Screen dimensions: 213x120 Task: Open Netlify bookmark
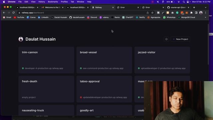140,17
